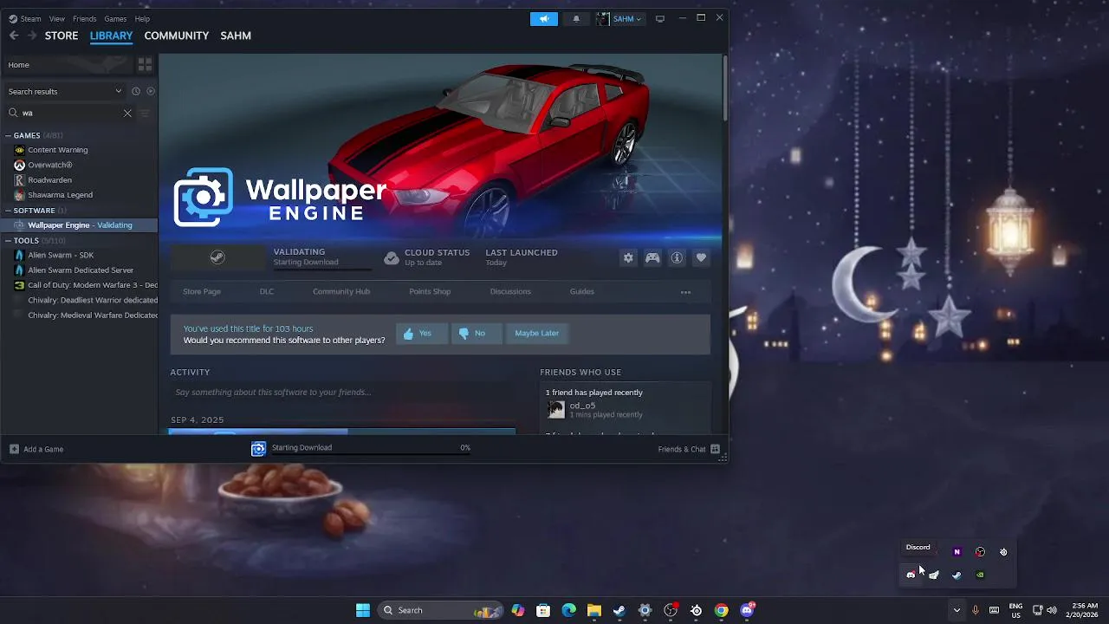Choose Maybe Later for the recommendation

pyautogui.click(x=537, y=334)
